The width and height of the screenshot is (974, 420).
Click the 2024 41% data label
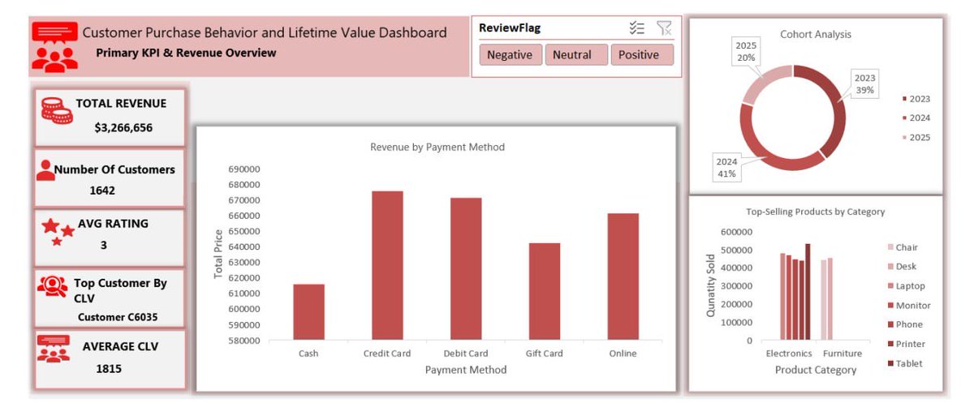click(726, 167)
